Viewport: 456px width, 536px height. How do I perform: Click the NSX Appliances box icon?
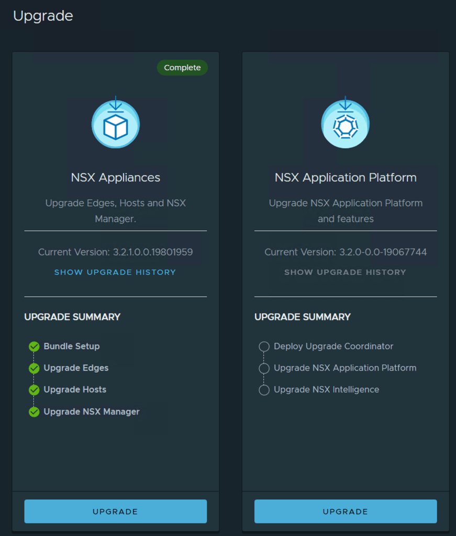point(115,125)
